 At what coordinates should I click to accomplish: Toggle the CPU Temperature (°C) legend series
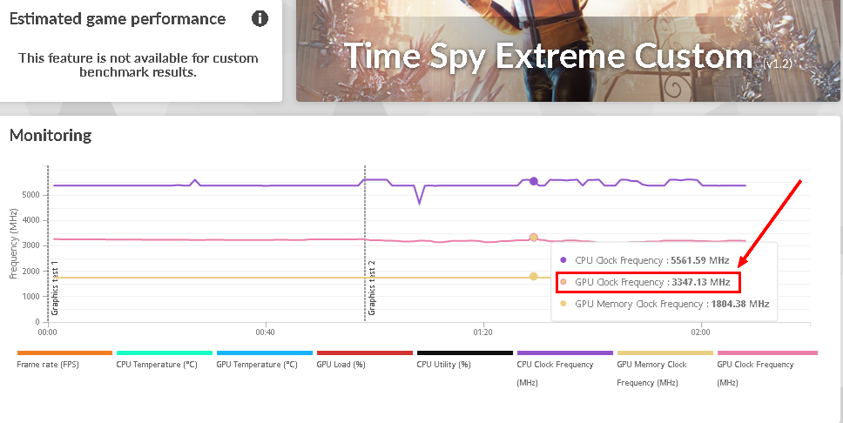(x=164, y=359)
